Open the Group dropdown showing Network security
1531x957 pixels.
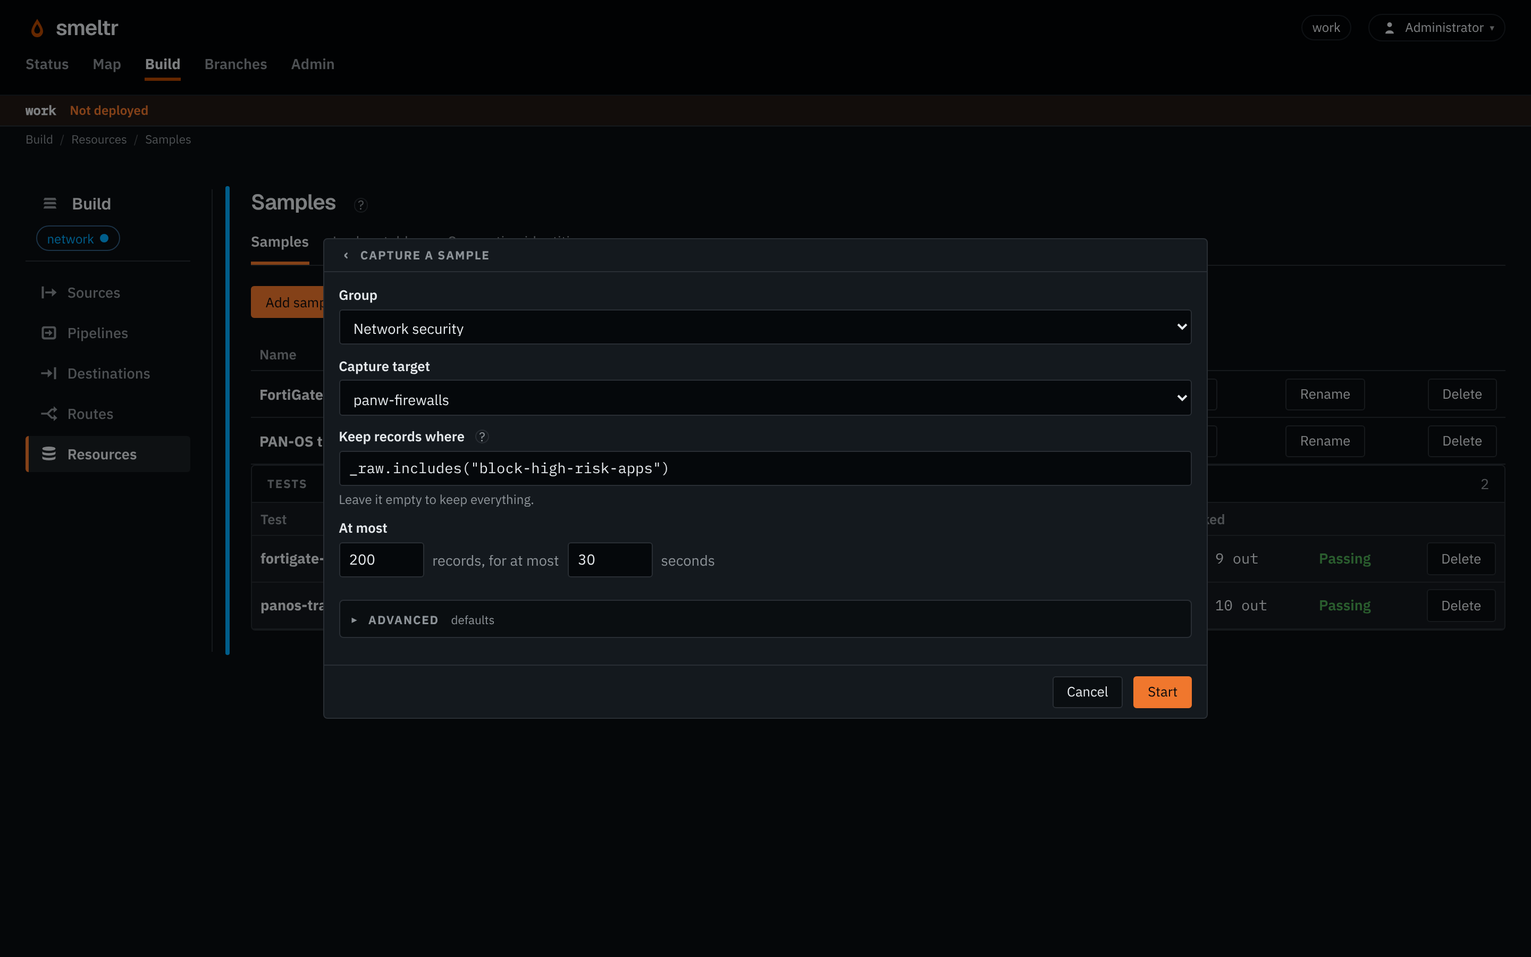pos(765,327)
